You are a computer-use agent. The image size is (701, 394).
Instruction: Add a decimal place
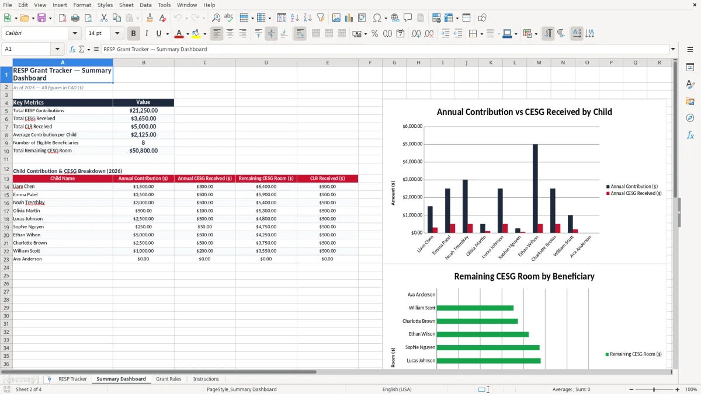416,34
